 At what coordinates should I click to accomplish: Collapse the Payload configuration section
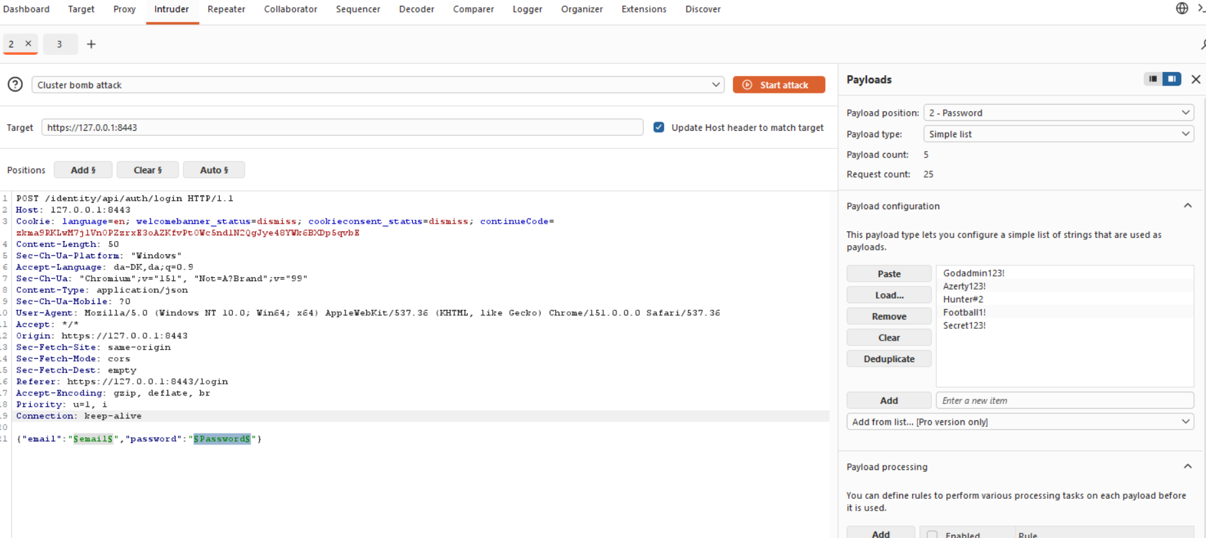coord(1187,206)
